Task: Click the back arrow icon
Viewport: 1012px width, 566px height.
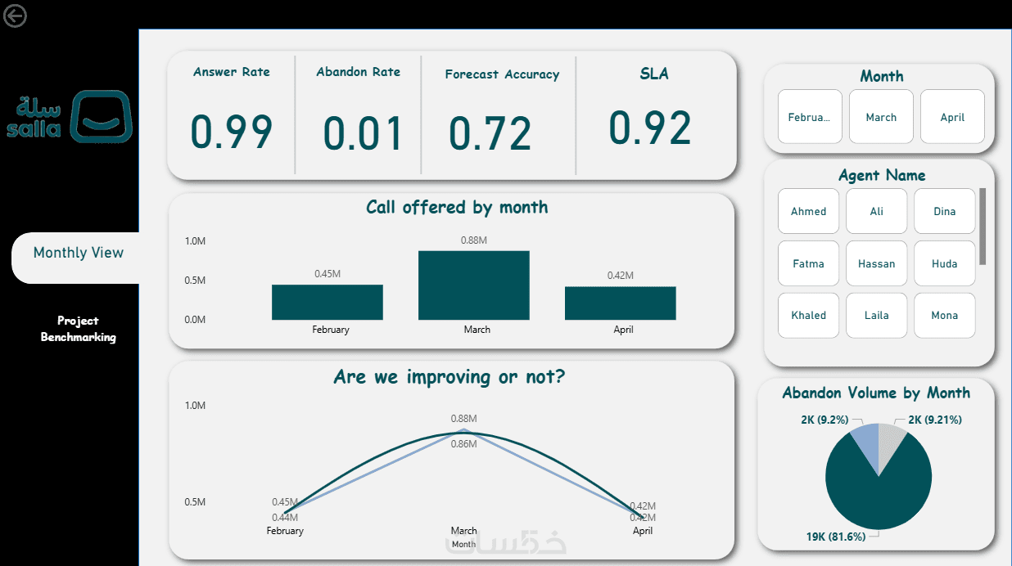Action: [15, 16]
